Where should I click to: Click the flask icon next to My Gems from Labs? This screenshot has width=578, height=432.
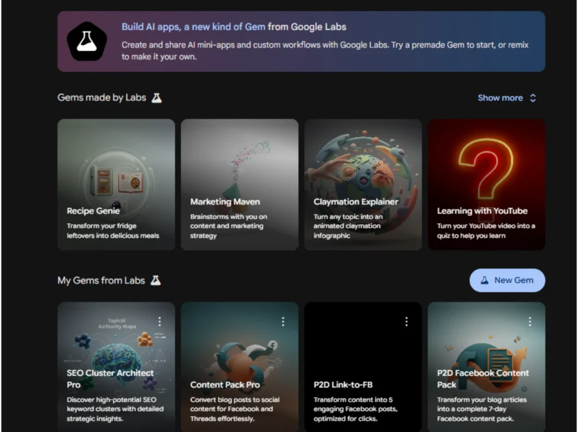157,280
